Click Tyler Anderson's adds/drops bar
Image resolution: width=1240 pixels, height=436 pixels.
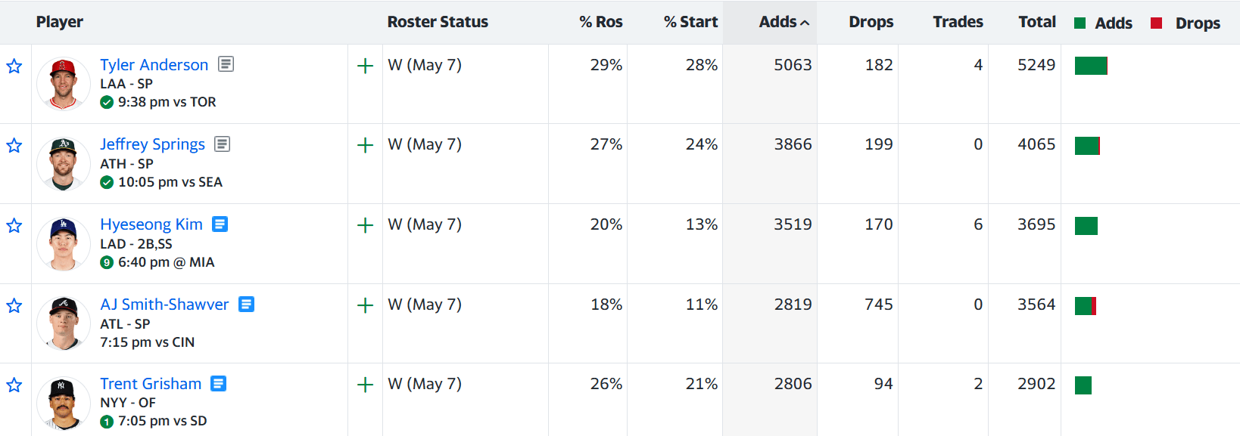click(1091, 66)
